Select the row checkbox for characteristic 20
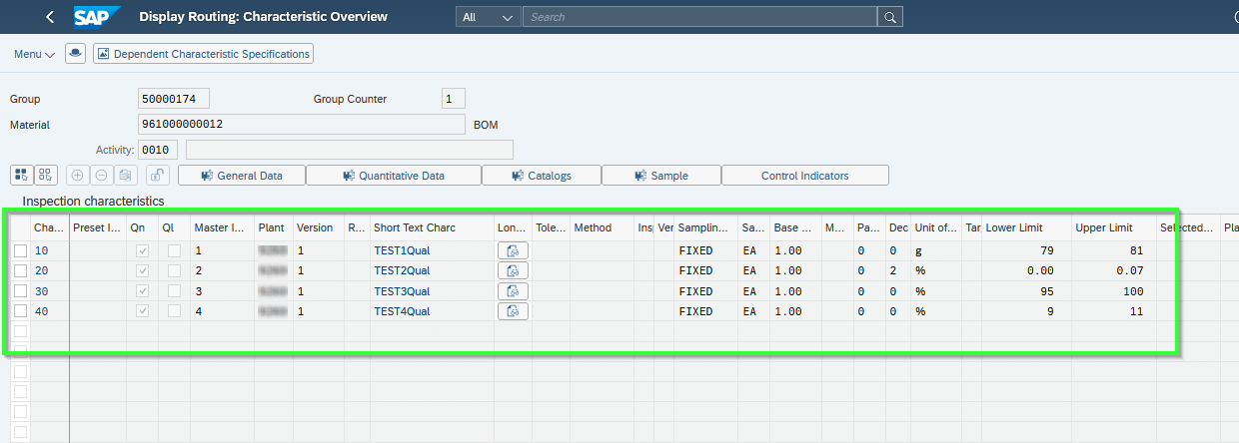Viewport: 1239px width, 443px height. (21, 270)
